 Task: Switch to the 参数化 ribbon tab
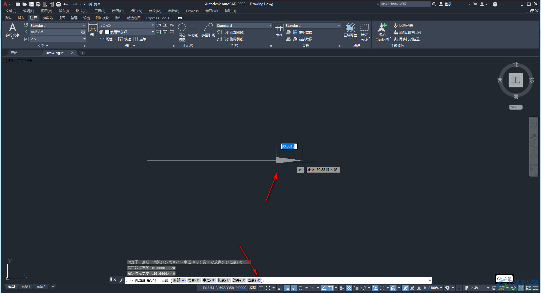coord(48,18)
